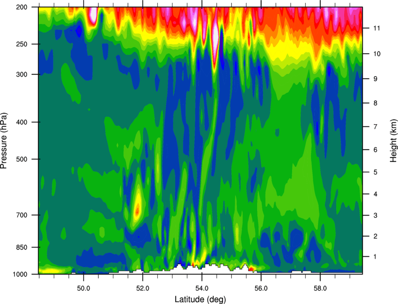Click the 700 pressure axis label
The width and height of the screenshot is (398, 304).
[x=22, y=215]
